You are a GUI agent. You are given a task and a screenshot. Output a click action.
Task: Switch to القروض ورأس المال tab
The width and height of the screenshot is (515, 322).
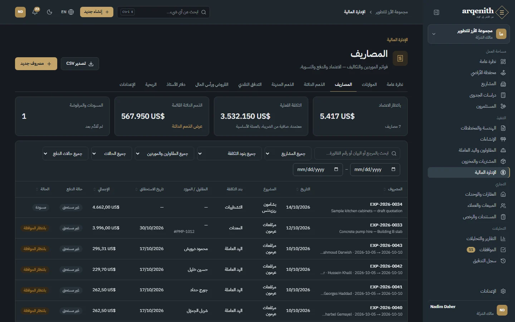212,84
